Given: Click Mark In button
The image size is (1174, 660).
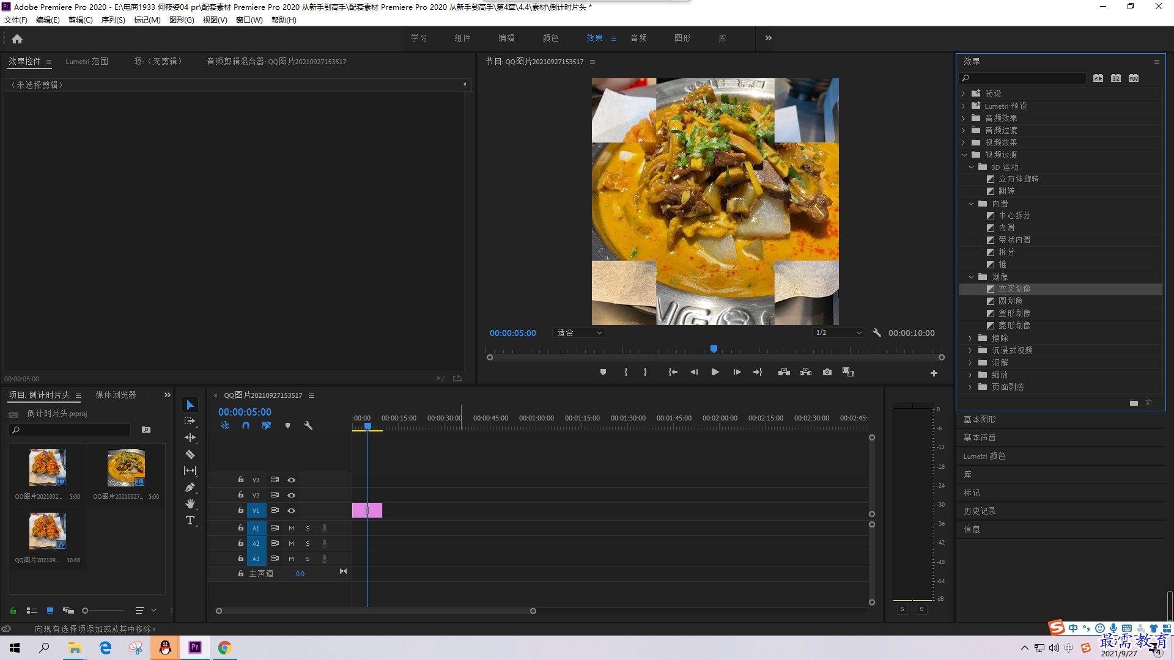Looking at the screenshot, I should pos(626,372).
